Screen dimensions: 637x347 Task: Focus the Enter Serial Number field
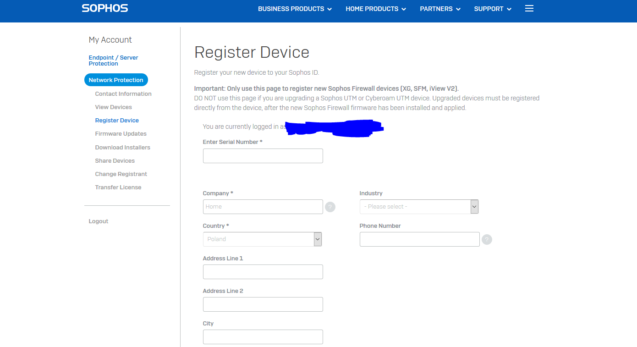pyautogui.click(x=263, y=156)
